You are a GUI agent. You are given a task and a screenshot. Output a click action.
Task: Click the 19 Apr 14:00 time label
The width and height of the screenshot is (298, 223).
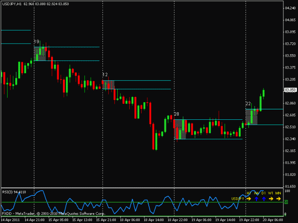pyautogui.click(x=225, y=220)
